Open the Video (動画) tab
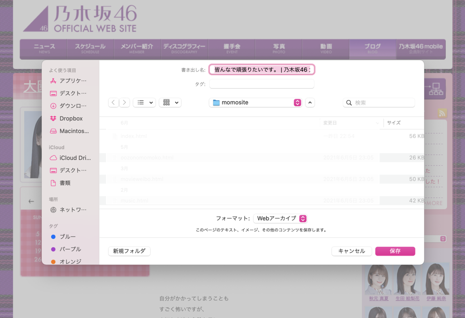Image resolution: width=465 pixels, height=318 pixels. click(326, 48)
